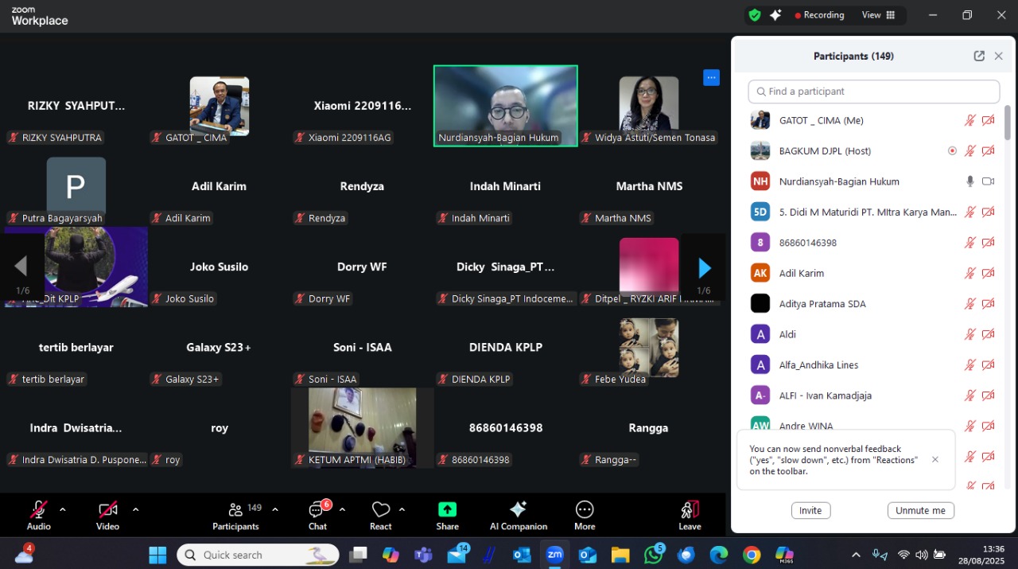Click the Share screen icon
This screenshot has width=1018, height=569.
[x=447, y=510]
